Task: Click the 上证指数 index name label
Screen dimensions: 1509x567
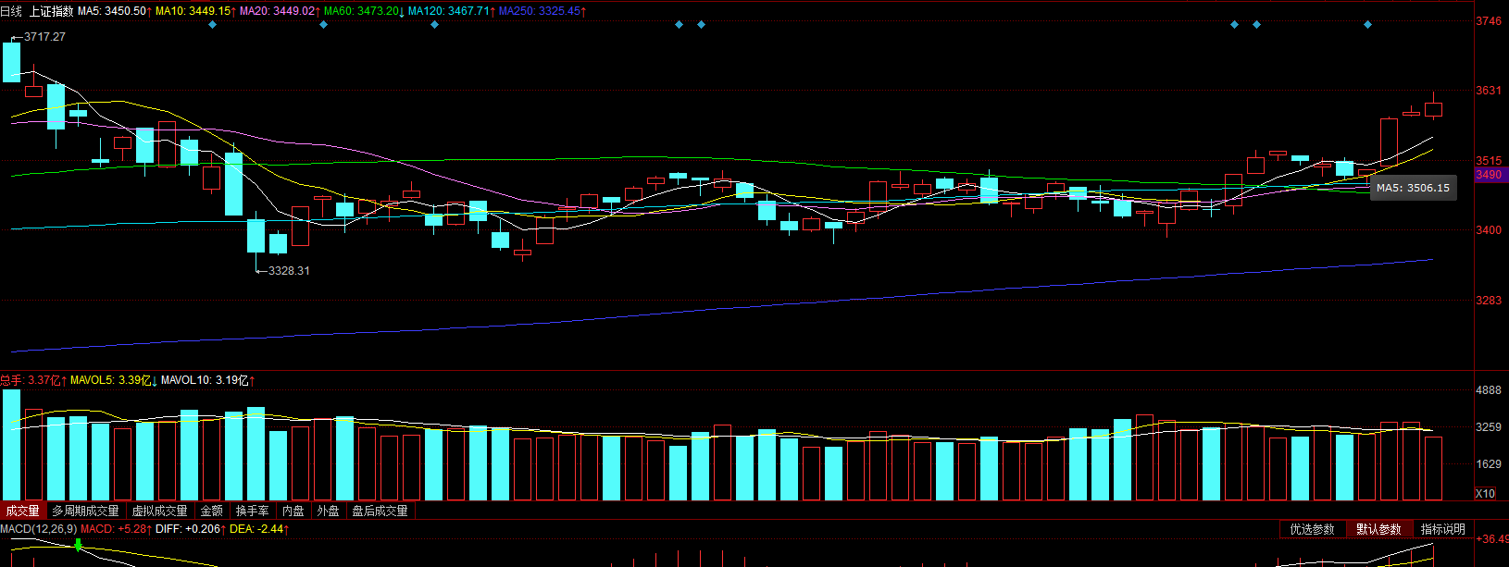Action: pos(51,11)
